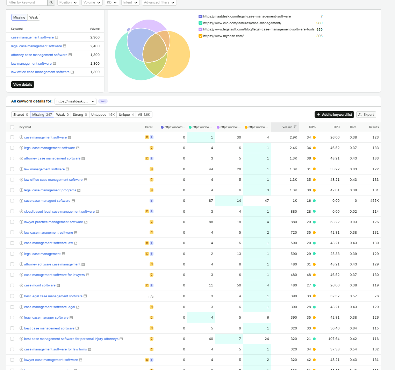Switch to the Weak 0 tab in keyword details
This screenshot has width=395, height=370.
pos(62,115)
